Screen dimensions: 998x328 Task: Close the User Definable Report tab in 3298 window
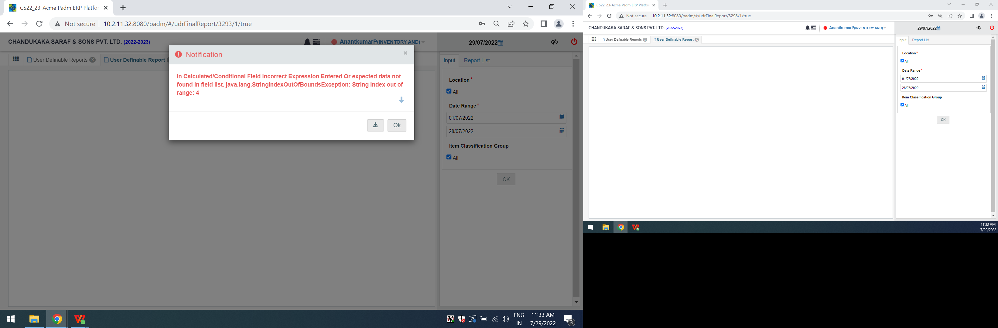[697, 39]
